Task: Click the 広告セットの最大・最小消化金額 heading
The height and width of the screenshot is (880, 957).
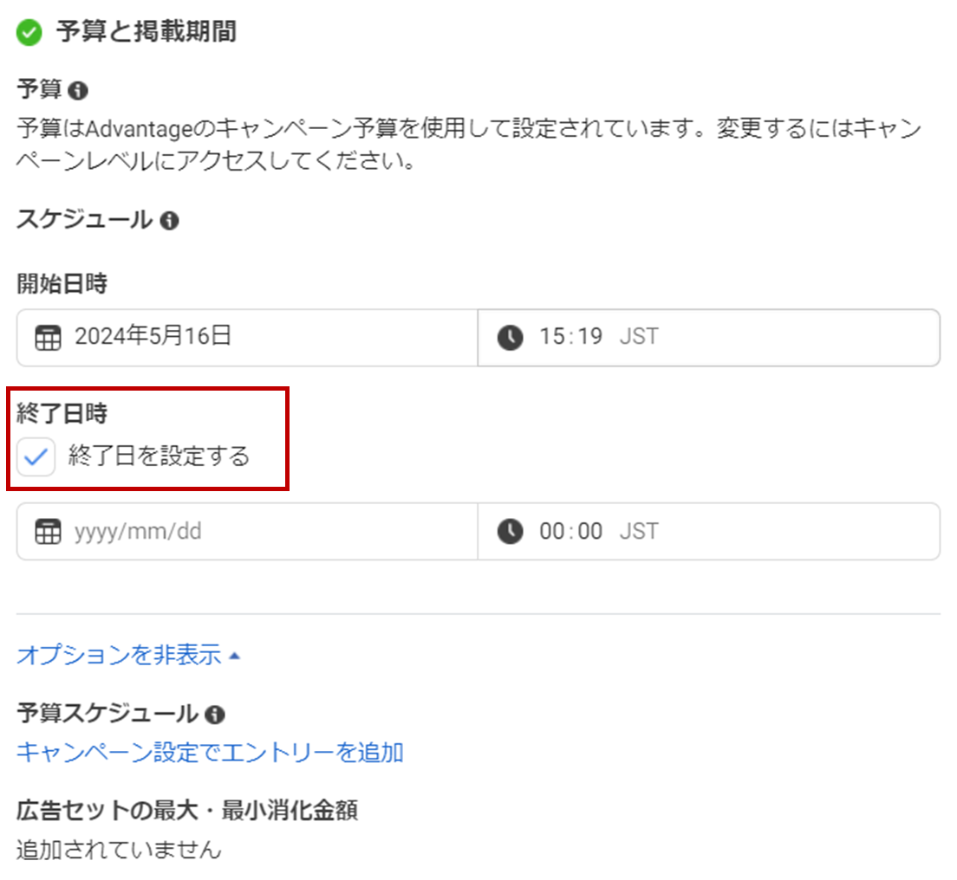Action: 187,811
